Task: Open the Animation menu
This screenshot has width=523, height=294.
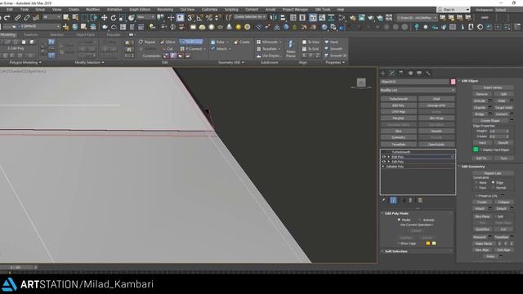Action: (114, 10)
